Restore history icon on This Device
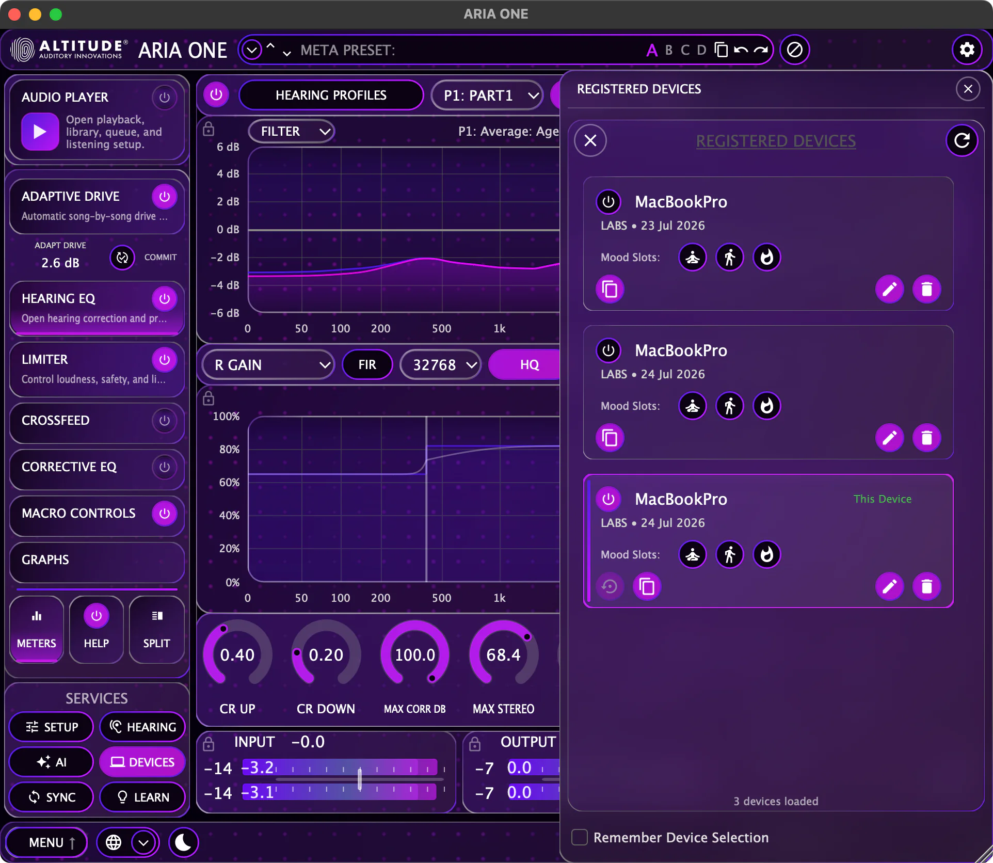The width and height of the screenshot is (993, 863). click(x=610, y=586)
